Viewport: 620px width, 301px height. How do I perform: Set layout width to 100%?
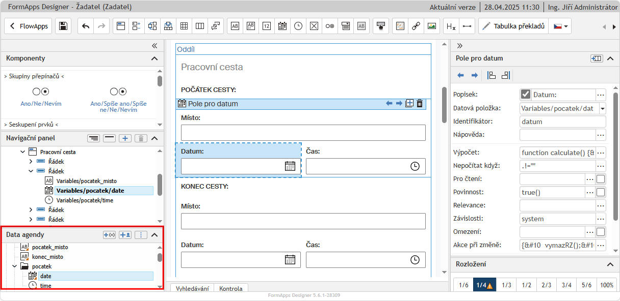(x=607, y=285)
